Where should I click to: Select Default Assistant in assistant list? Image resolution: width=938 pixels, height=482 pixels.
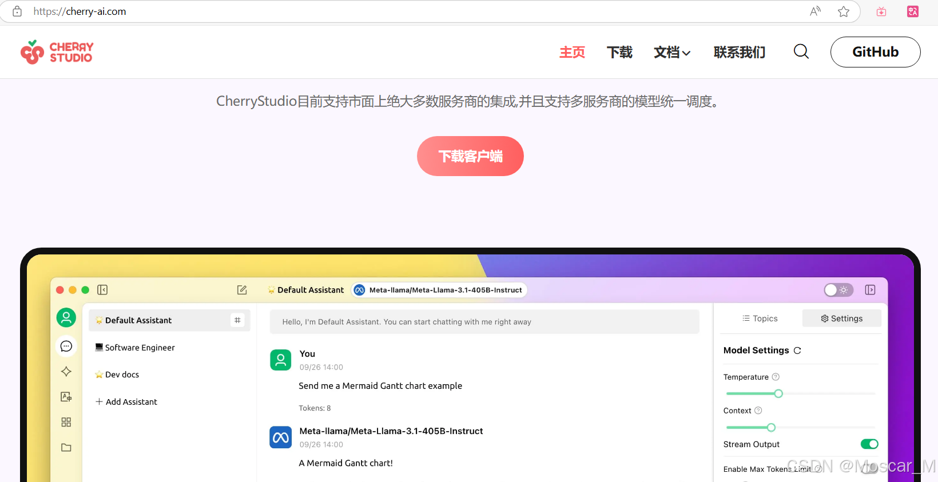[169, 320]
